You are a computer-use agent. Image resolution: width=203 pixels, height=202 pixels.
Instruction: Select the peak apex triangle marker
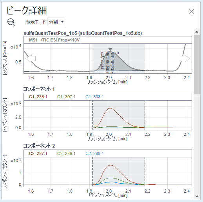pos(111,49)
